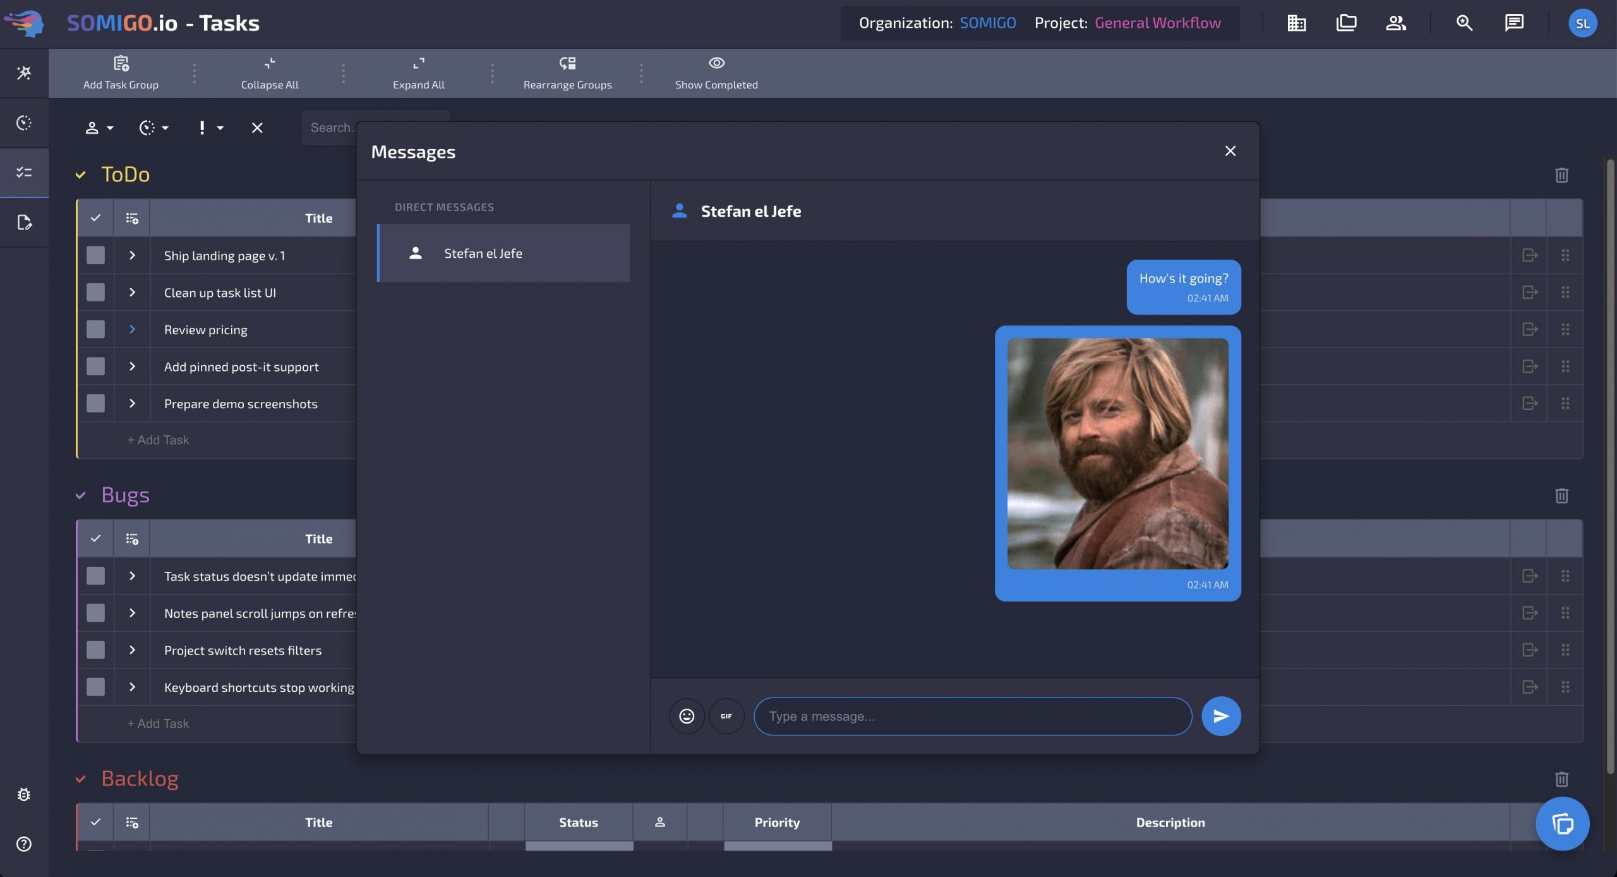Collapse the Bugs task group

(x=80, y=495)
